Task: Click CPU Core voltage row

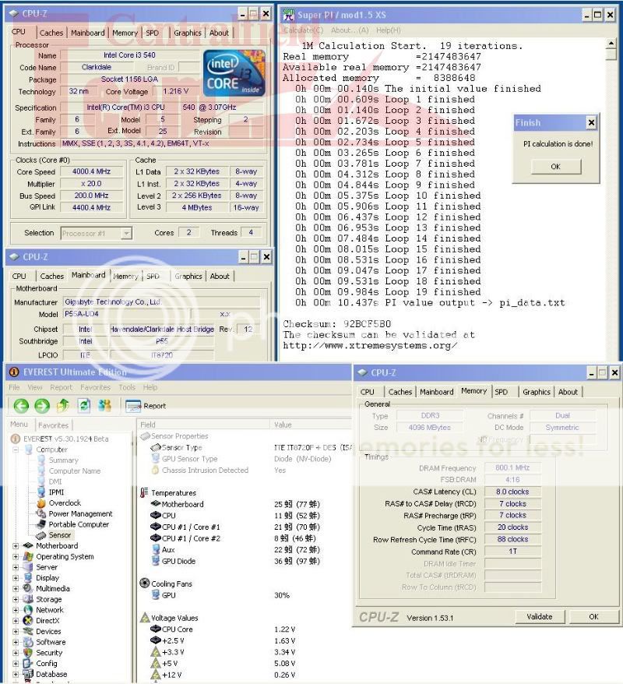Action: 224,629
